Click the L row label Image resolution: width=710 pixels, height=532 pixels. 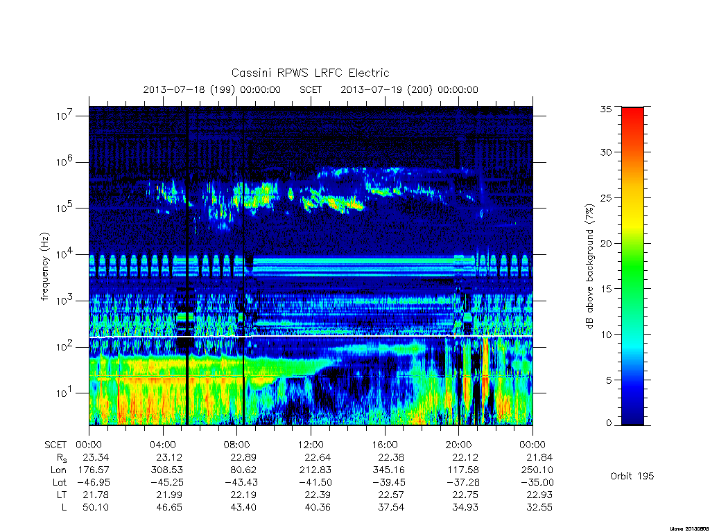pos(64,508)
